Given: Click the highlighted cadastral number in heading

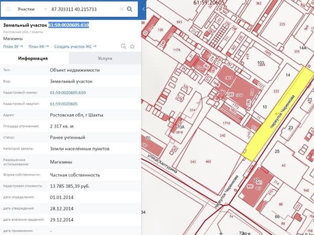Looking at the screenshot, I should (69, 25).
